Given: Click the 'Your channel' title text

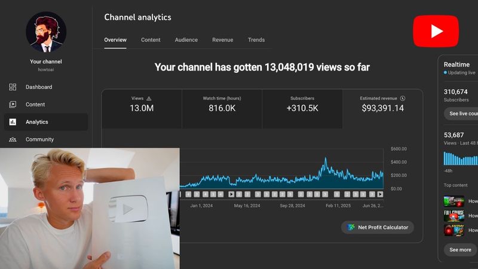Looking at the screenshot, I should click(46, 62).
